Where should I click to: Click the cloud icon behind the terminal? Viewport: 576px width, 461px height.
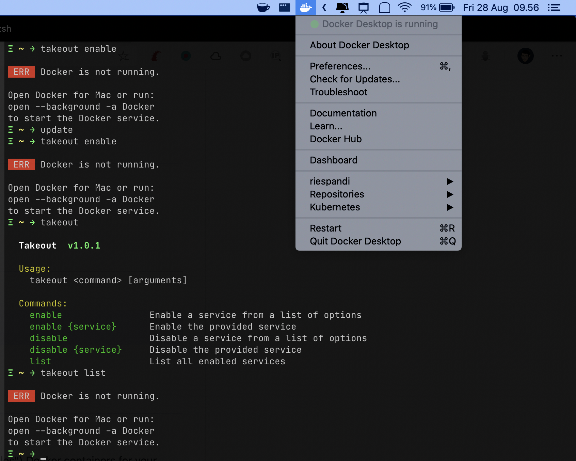(x=215, y=56)
